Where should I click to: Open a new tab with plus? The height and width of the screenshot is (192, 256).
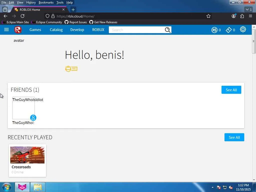coord(73,10)
